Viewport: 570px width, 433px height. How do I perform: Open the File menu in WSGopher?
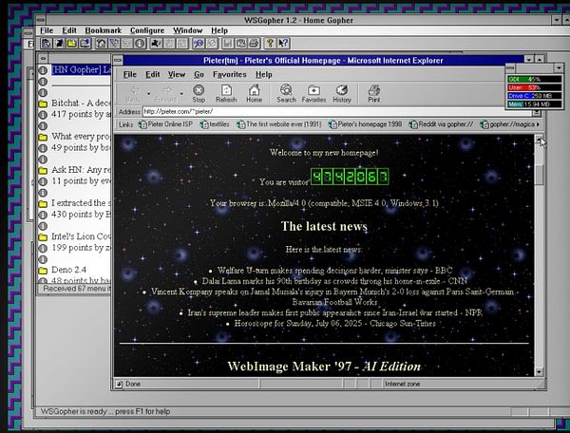pyautogui.click(x=47, y=30)
